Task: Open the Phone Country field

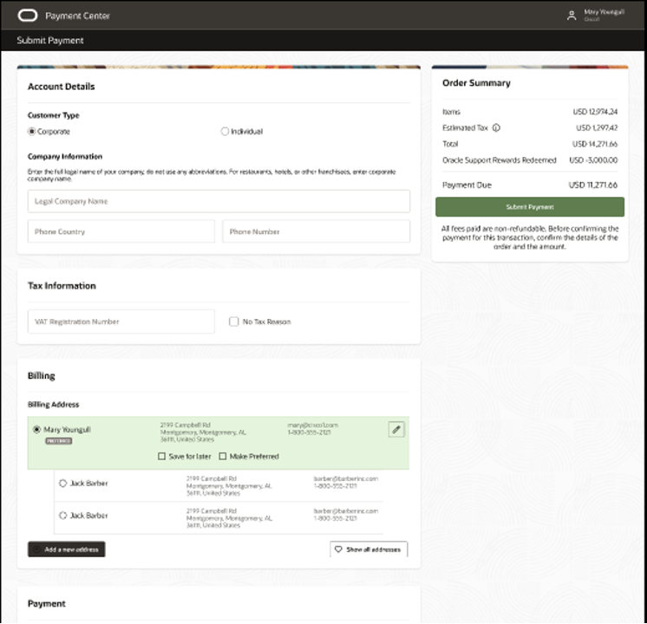Action: click(x=121, y=231)
